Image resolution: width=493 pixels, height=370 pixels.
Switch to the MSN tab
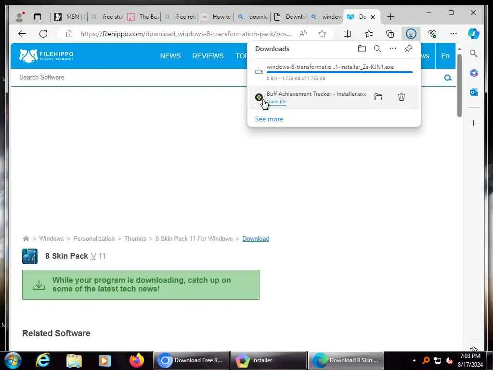pyautogui.click(x=69, y=17)
